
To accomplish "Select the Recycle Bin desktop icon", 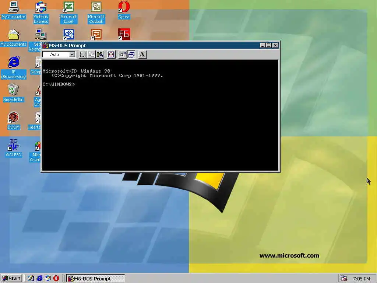I will 13,93.
